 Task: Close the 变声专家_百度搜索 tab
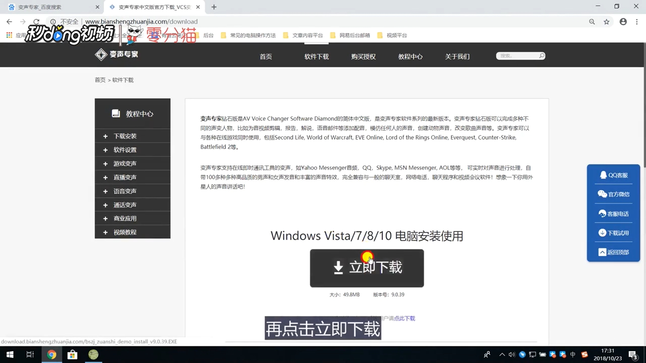point(97,7)
